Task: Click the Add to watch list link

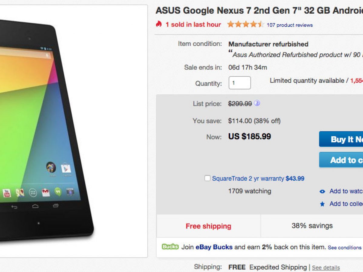Action: [x=346, y=191]
